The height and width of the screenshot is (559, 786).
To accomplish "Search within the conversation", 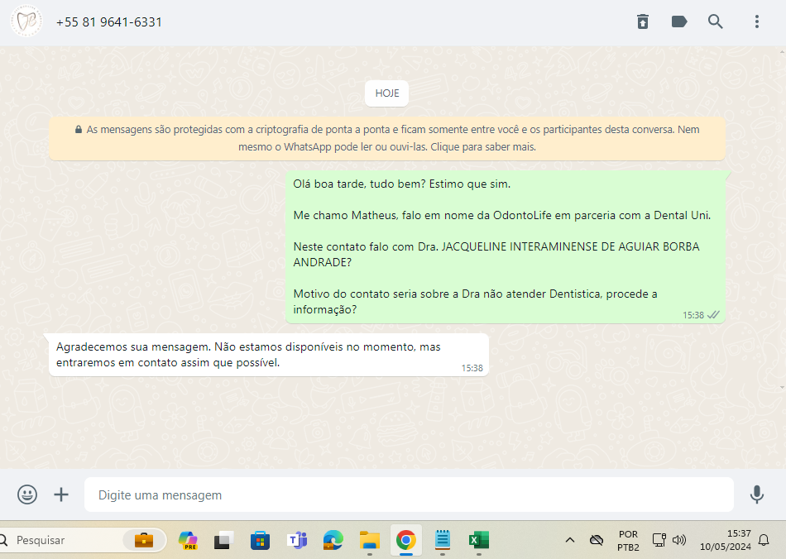I will point(716,21).
